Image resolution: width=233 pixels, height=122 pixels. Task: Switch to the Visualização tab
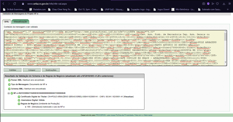21,22
